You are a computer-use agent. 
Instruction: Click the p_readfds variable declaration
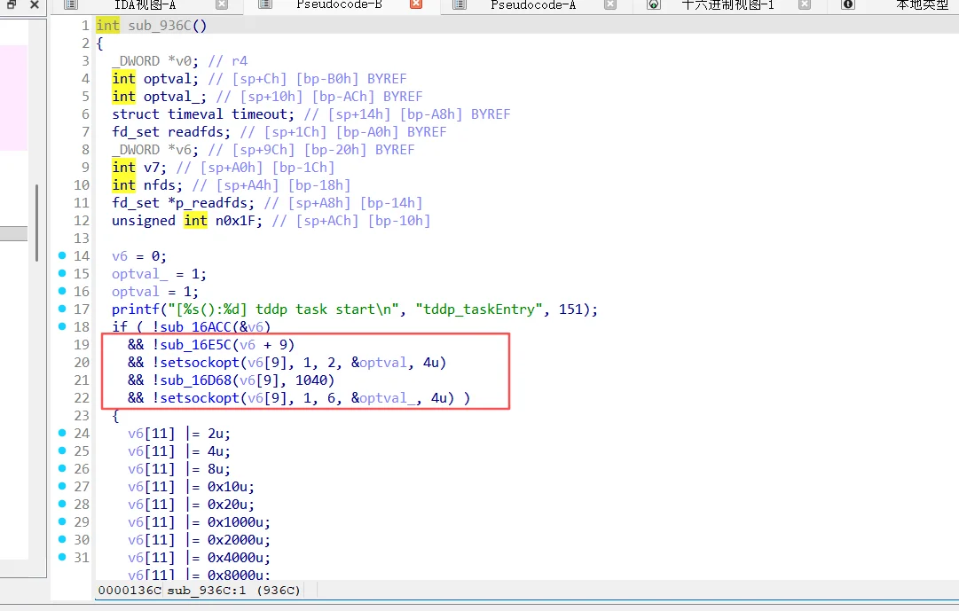[x=212, y=203]
